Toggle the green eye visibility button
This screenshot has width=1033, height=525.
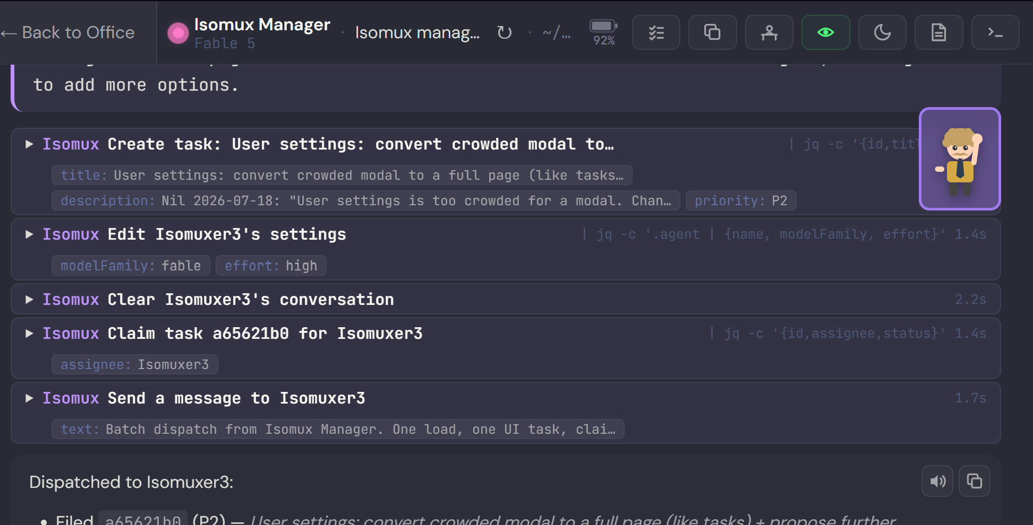point(825,32)
